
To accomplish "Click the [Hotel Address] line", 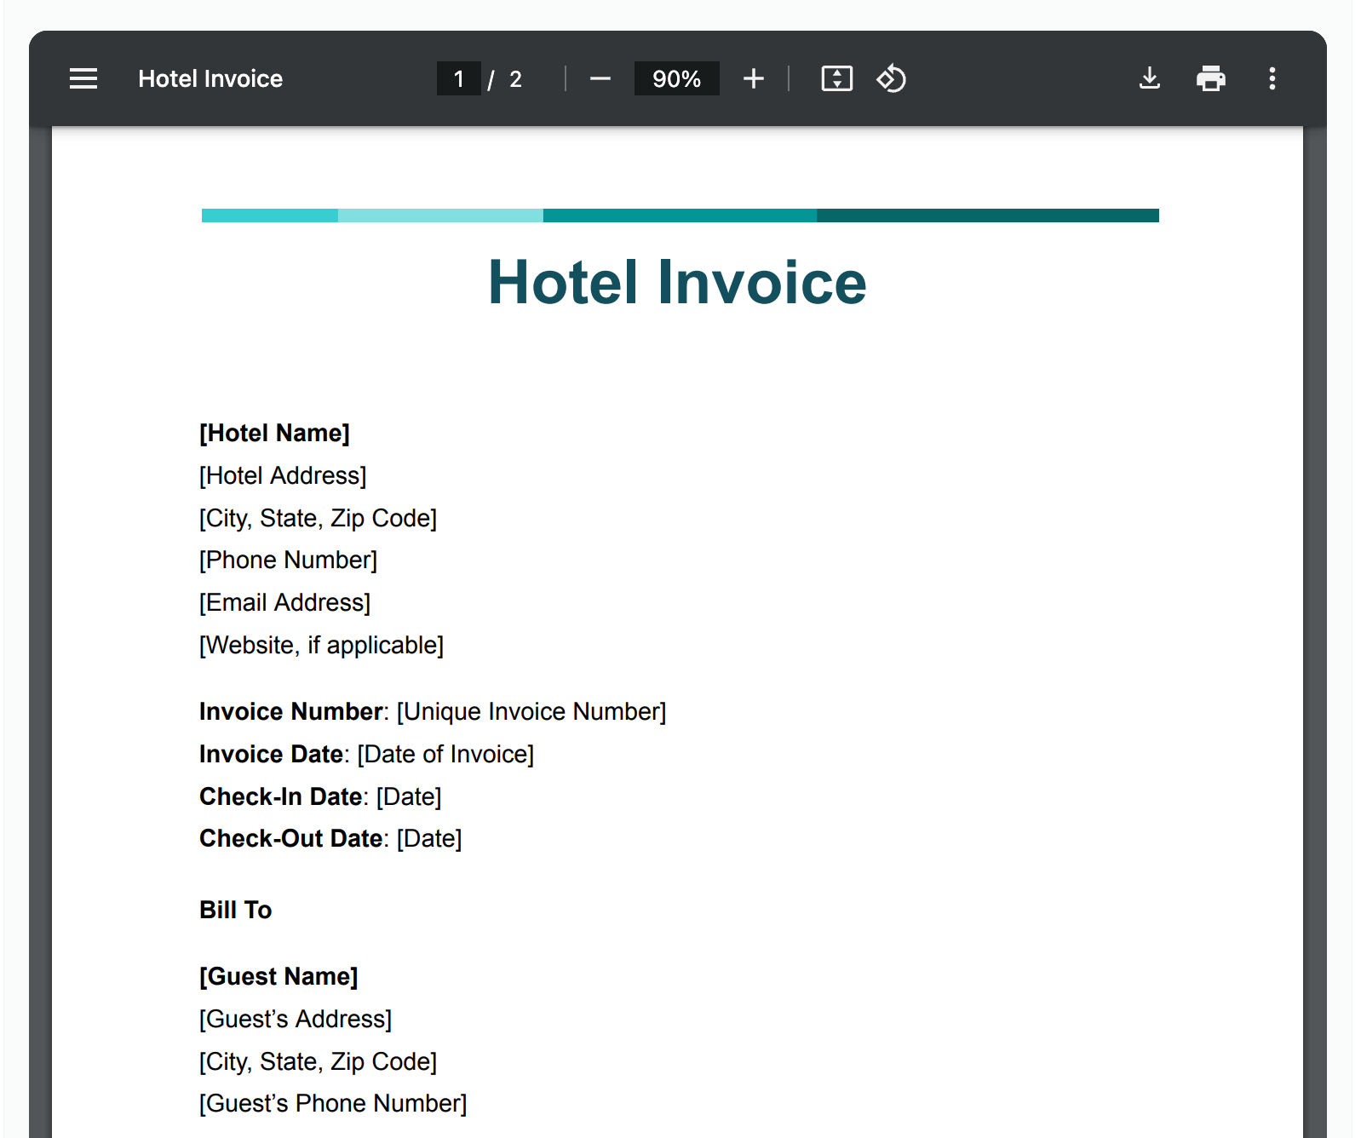I will [283, 476].
